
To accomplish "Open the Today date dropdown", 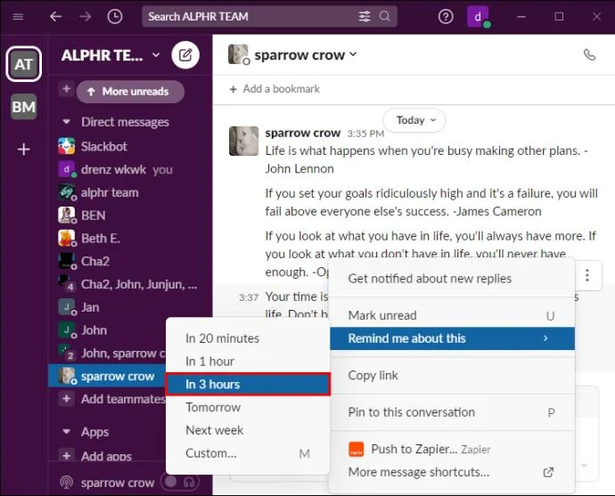I will pyautogui.click(x=414, y=120).
